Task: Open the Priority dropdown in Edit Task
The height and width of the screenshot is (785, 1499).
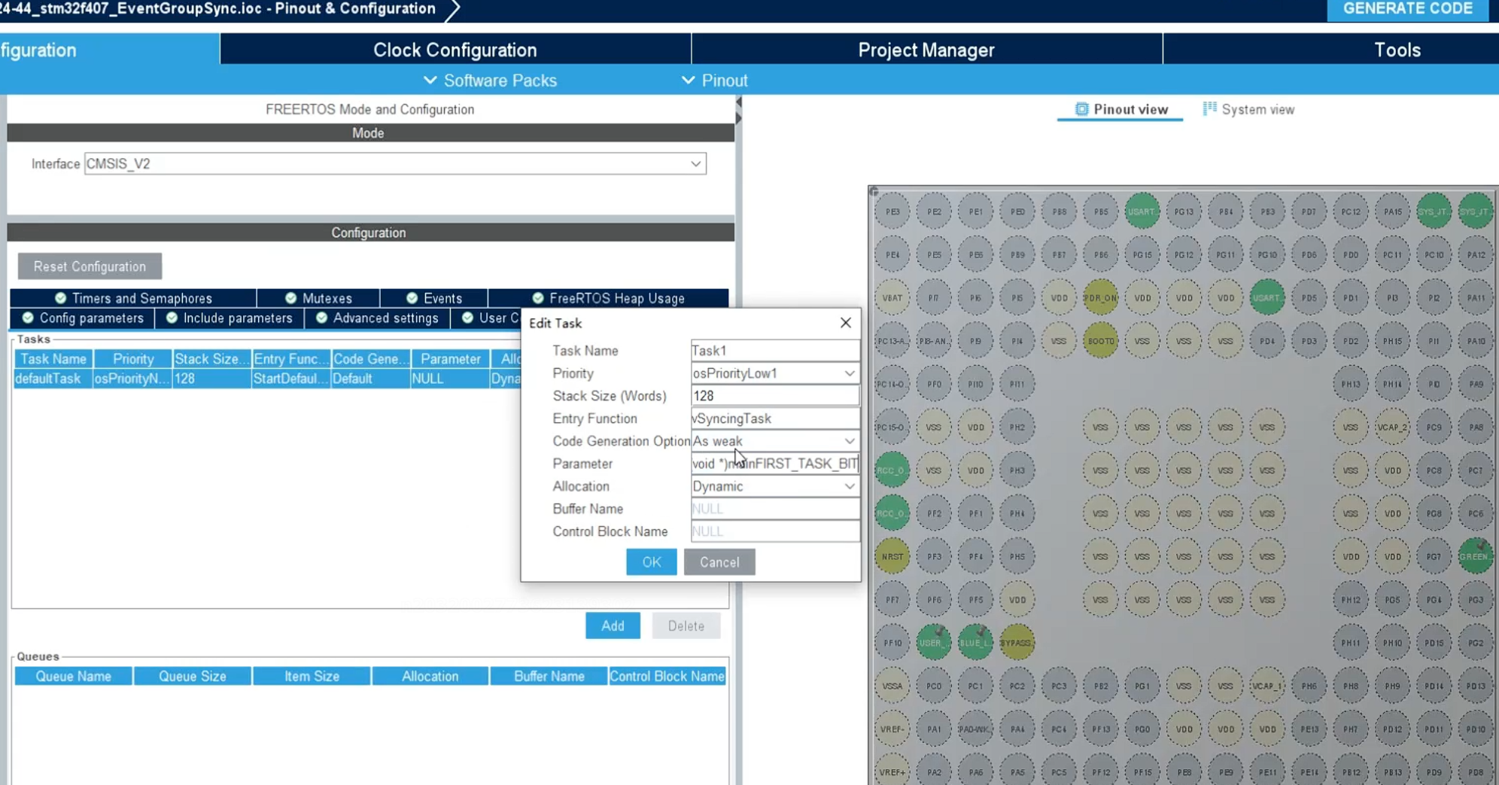Action: click(775, 373)
